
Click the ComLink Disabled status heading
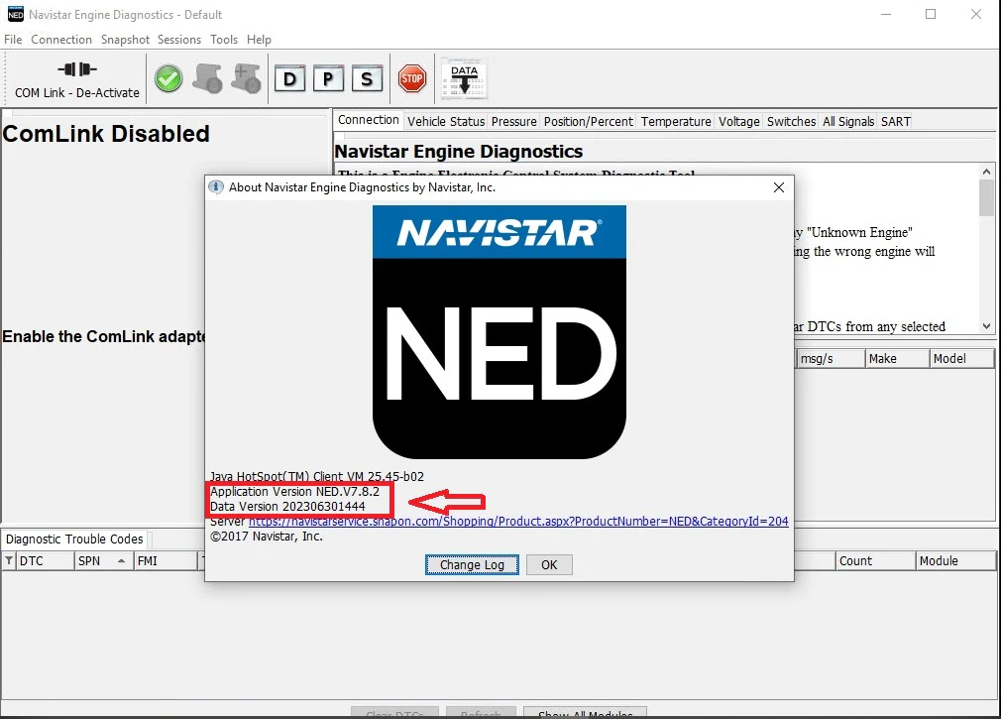tap(106, 134)
